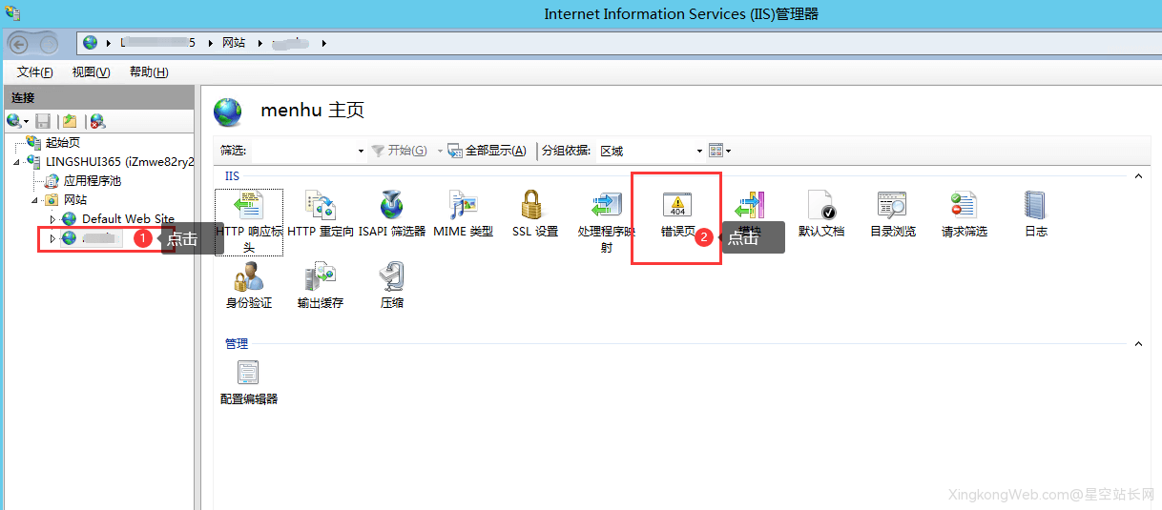Open the 配置编辑器 feature
1162x510 pixels.
(x=248, y=382)
